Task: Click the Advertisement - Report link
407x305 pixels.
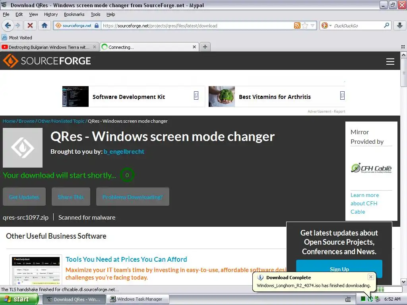Action: point(326,112)
